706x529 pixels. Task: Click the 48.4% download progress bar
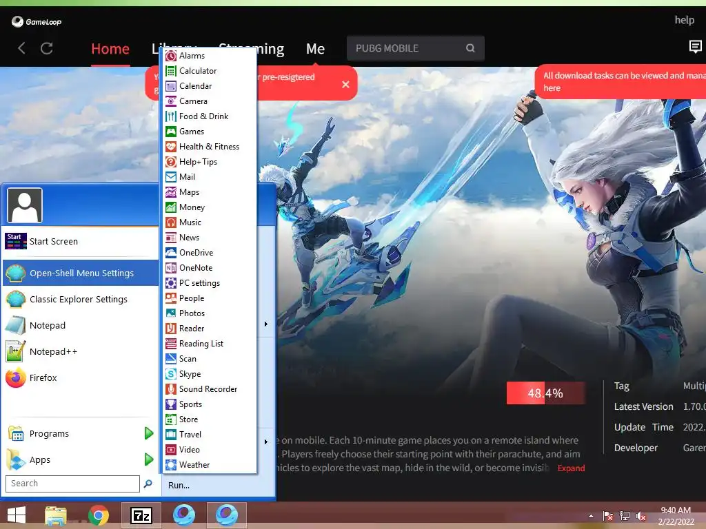[x=546, y=393]
